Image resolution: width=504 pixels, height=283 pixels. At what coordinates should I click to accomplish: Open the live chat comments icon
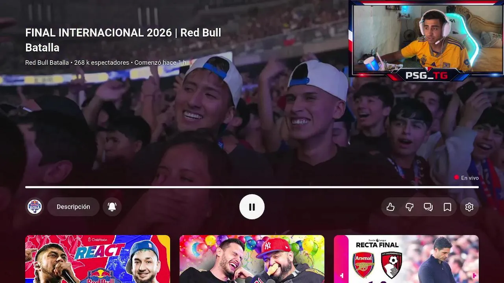[x=428, y=207]
